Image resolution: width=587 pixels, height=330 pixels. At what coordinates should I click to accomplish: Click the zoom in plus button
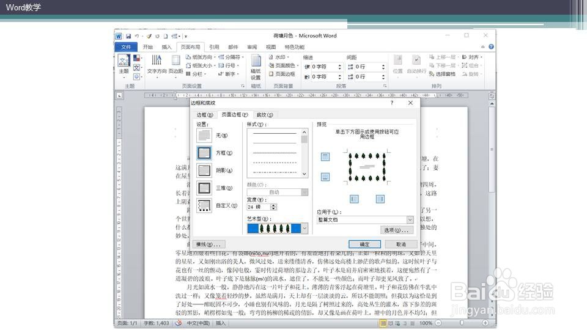[x=485, y=323]
